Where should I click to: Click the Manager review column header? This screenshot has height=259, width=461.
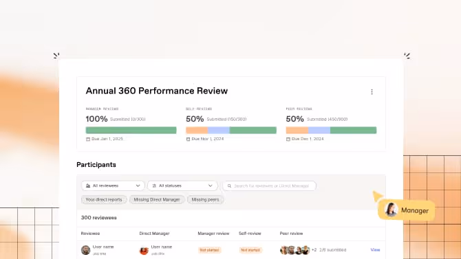coord(213,234)
